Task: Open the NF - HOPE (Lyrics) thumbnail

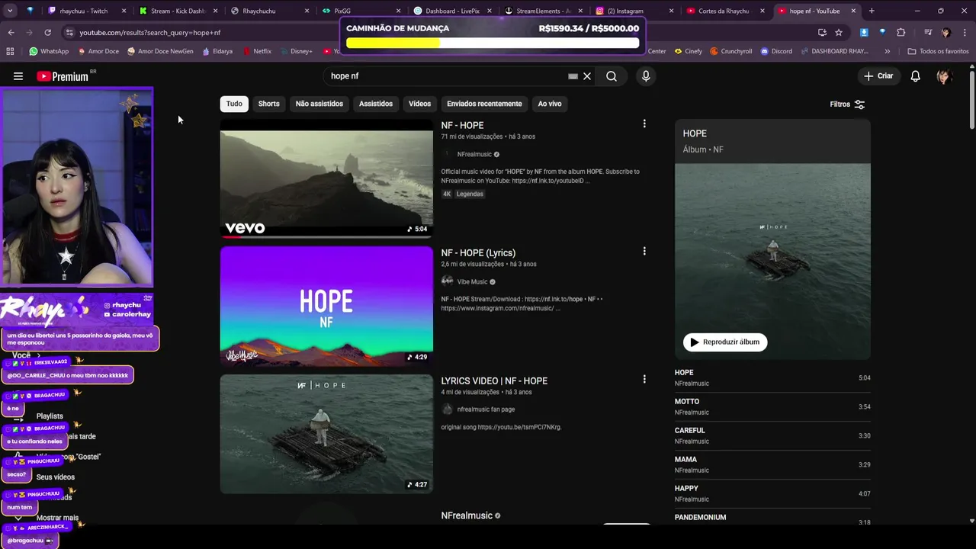Action: click(326, 306)
